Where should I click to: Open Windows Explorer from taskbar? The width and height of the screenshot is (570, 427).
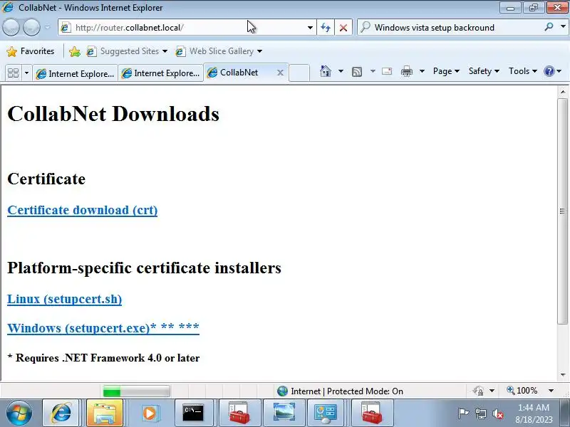tap(105, 413)
